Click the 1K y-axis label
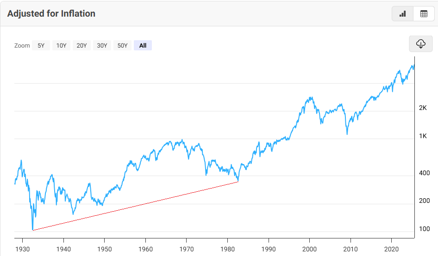The width and height of the screenshot is (438, 256). (422, 136)
